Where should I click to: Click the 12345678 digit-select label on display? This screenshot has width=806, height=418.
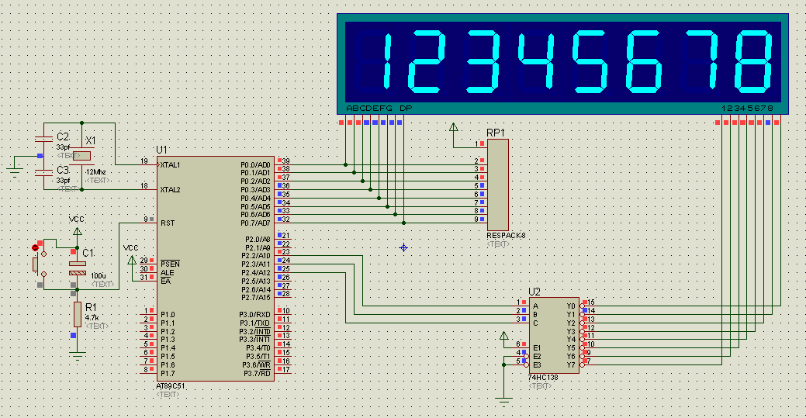[x=747, y=108]
